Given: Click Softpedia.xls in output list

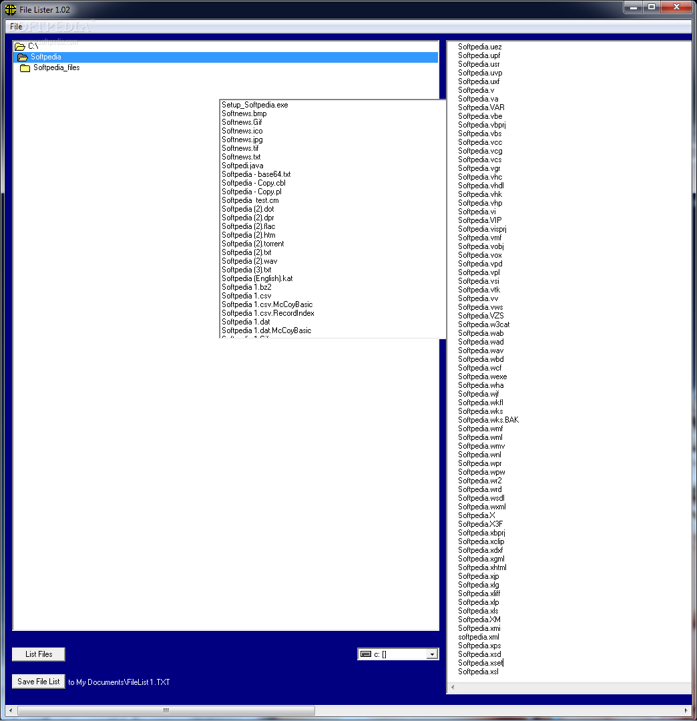Looking at the screenshot, I should coord(478,611).
